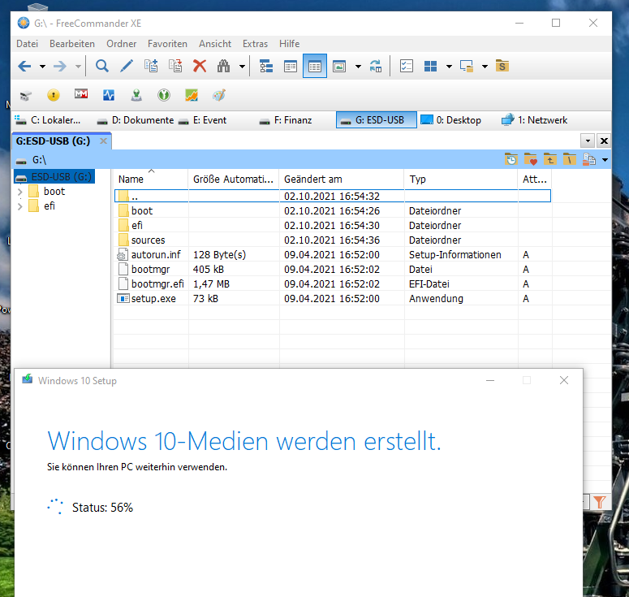Screen dimensions: 629x597
Task: Open the thumbnails view dropdown arrow
Action: (x=358, y=67)
